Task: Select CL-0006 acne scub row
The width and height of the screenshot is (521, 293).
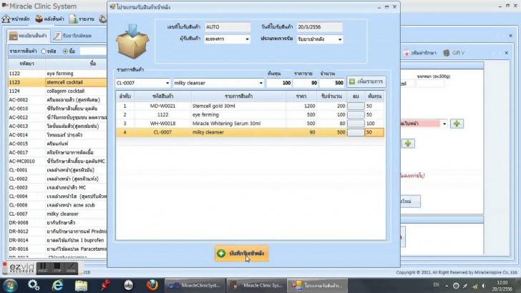Action: pyautogui.click(x=57, y=205)
